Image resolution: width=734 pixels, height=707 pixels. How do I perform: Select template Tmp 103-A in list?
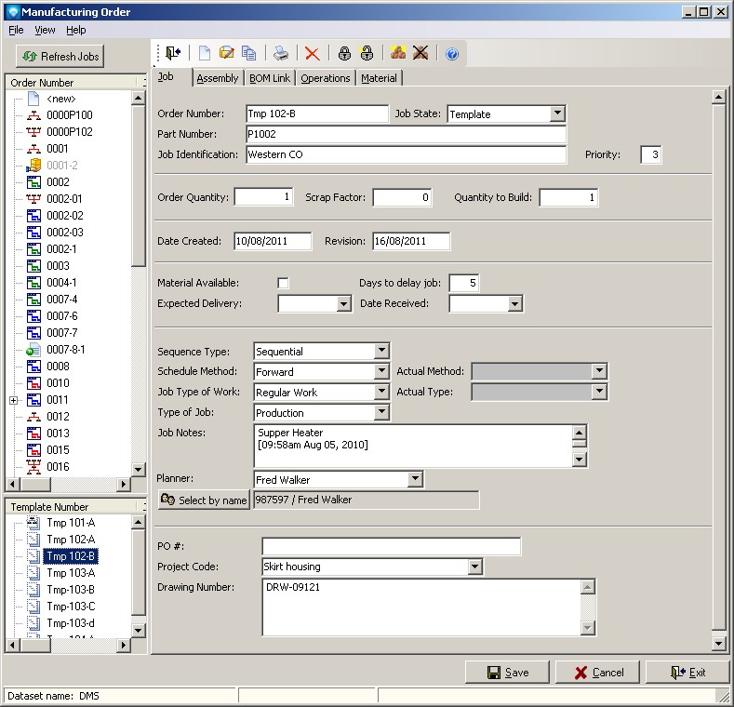click(71, 573)
